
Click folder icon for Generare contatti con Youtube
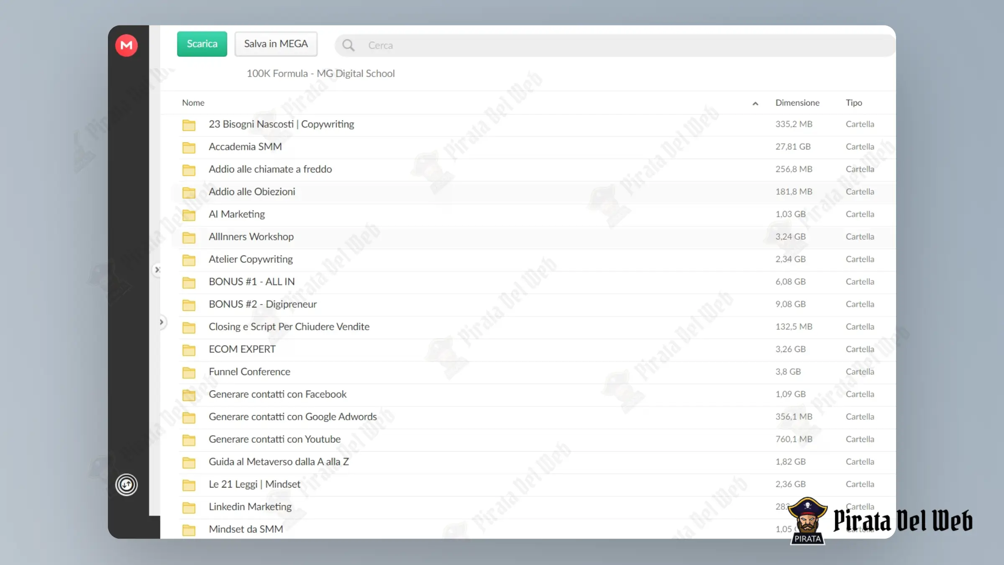(189, 440)
